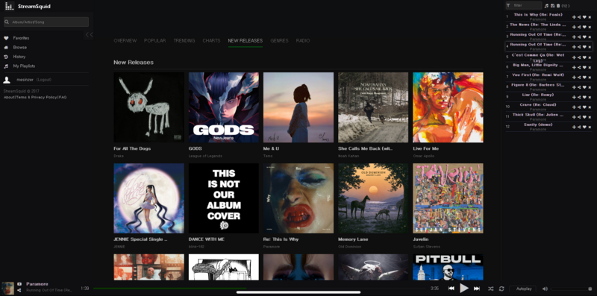Seek within the song progress bar

(x=260, y=289)
